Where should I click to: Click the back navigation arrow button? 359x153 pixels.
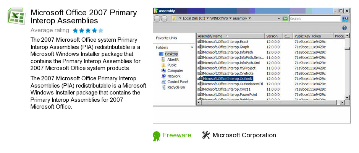click(157, 19)
